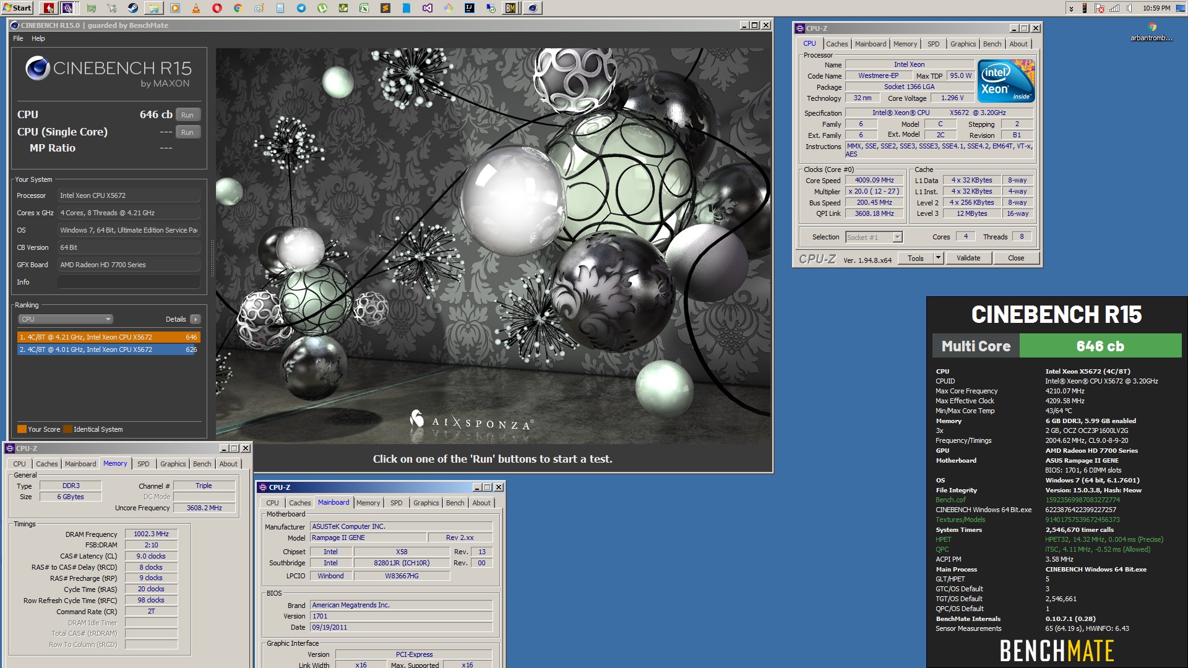Launch Opera browser from the taskbar
This screenshot has height=668, width=1188.
pyautogui.click(x=217, y=8)
